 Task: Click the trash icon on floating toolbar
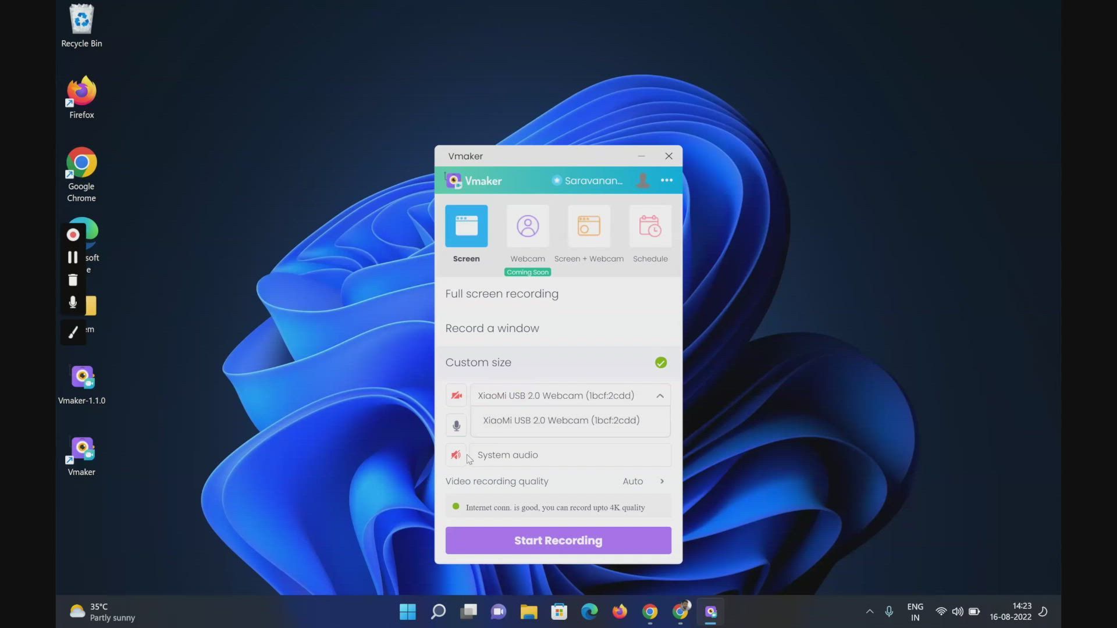pyautogui.click(x=73, y=280)
